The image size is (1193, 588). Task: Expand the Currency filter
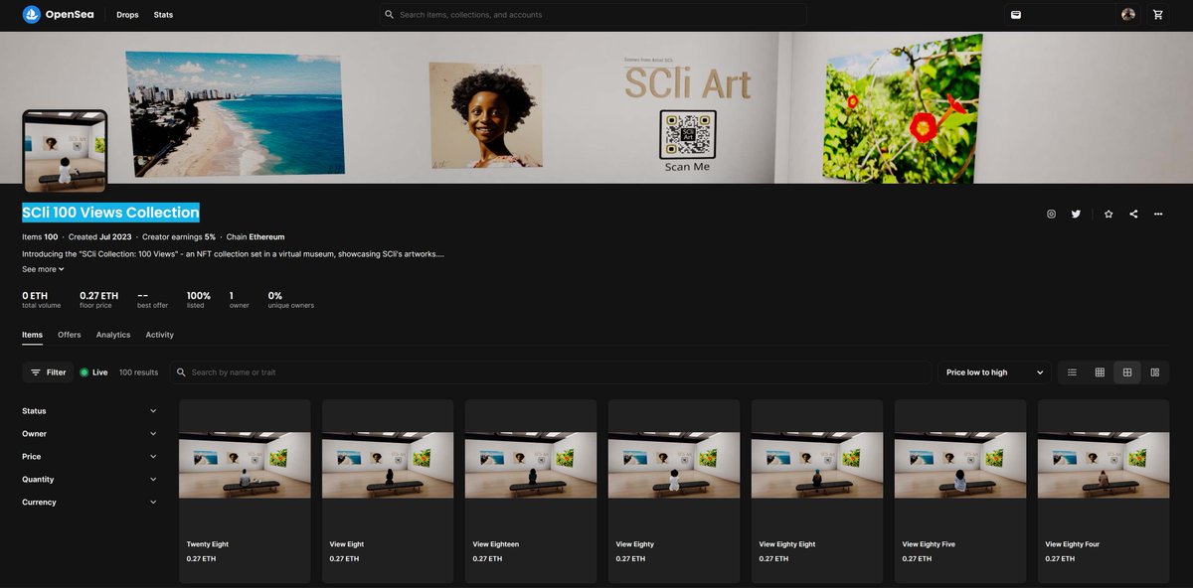pos(89,503)
